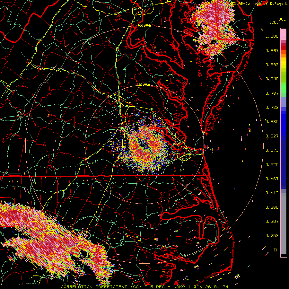This screenshot has height=289, width=289.
Task: Click the [CC] units label
Action: pos(274,22)
